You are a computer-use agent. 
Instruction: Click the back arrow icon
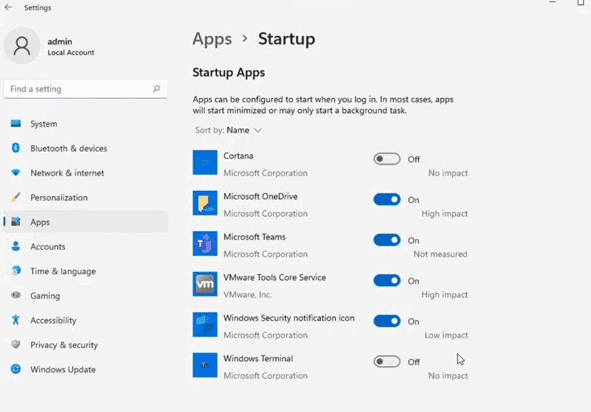pos(8,7)
